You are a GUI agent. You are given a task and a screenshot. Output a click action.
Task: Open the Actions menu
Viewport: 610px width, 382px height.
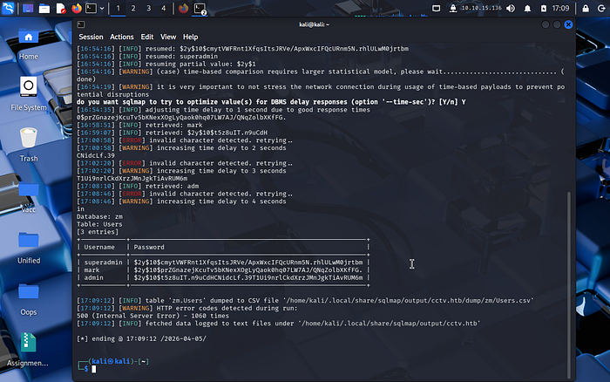tap(122, 37)
